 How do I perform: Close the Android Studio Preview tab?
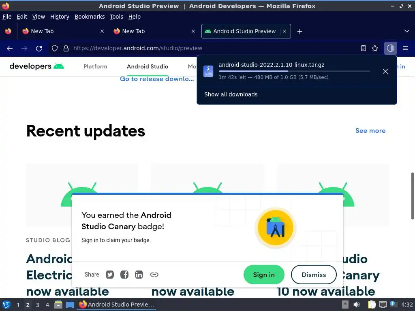pos(285,31)
